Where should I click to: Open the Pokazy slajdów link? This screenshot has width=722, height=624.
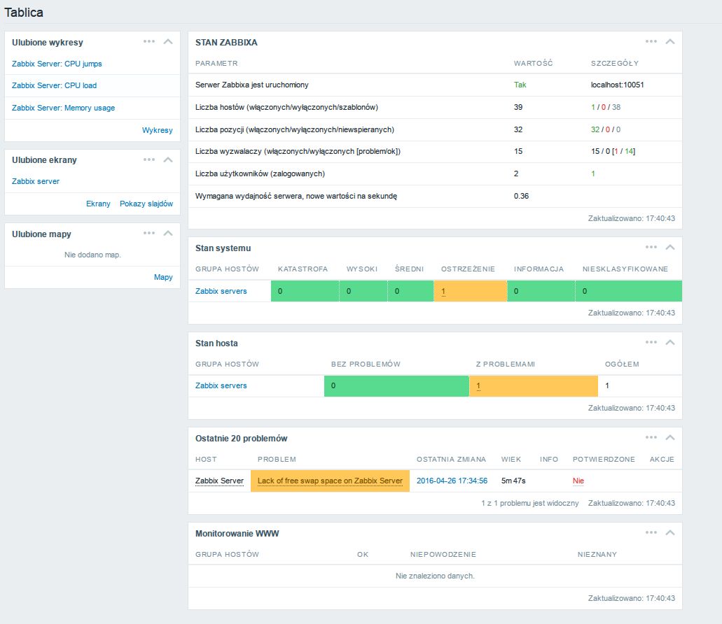146,204
